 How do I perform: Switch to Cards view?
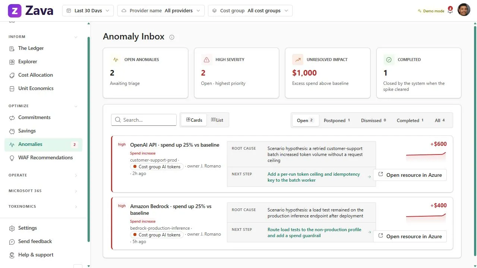coord(194,120)
